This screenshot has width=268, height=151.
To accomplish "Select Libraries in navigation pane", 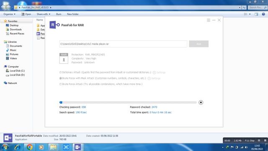I will click(x=12, y=42).
